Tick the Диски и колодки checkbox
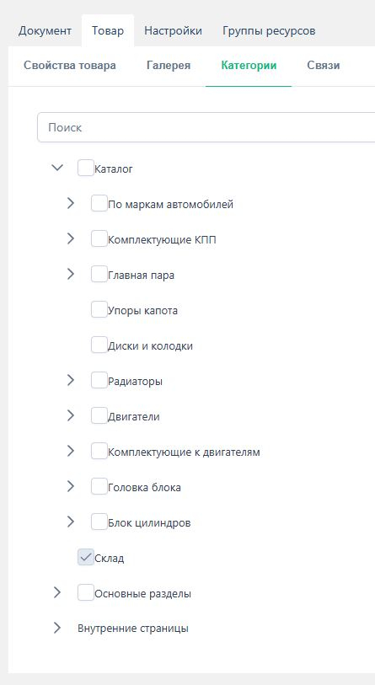 (99, 345)
